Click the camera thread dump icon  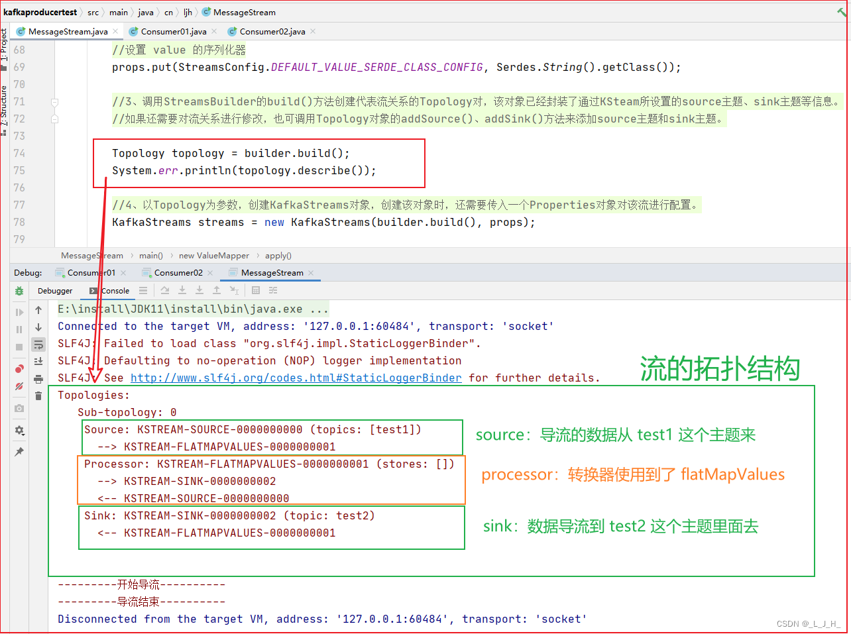pos(19,408)
